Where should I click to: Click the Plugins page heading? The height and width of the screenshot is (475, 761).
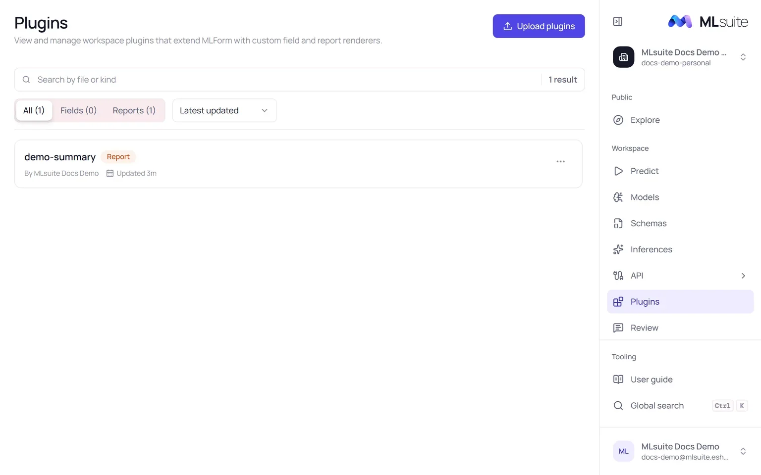click(x=41, y=23)
